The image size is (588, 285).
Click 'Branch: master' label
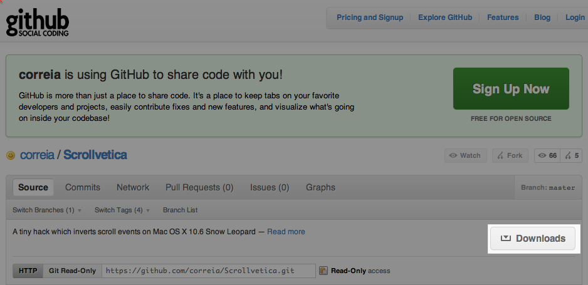548,188
